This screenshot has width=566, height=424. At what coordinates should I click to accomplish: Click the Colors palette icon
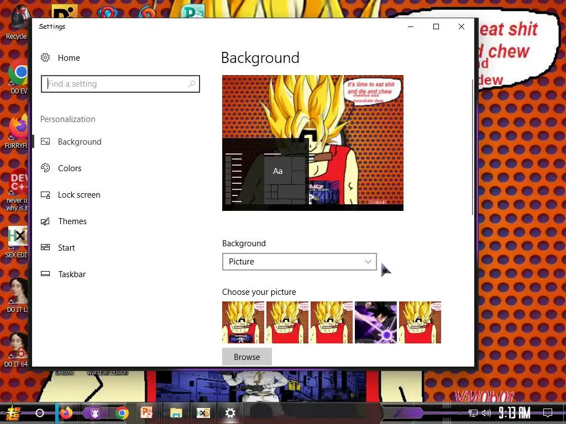pyautogui.click(x=45, y=168)
